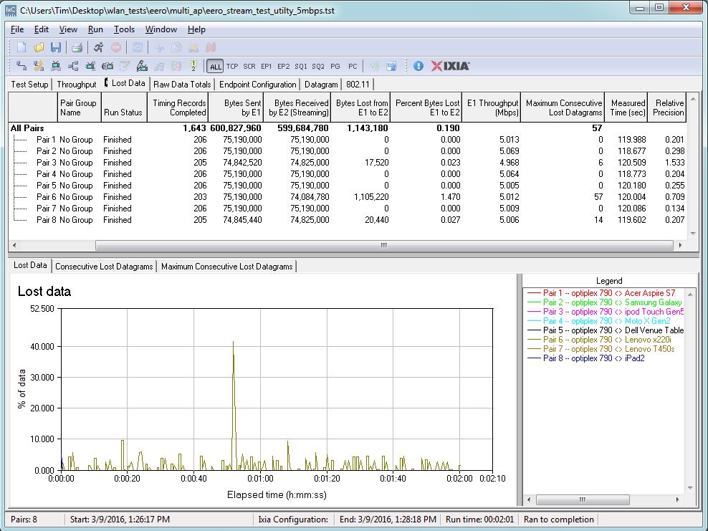This screenshot has width=708, height=531.
Task: Click the Add VoIP/hardware pair icon
Action: [39, 67]
